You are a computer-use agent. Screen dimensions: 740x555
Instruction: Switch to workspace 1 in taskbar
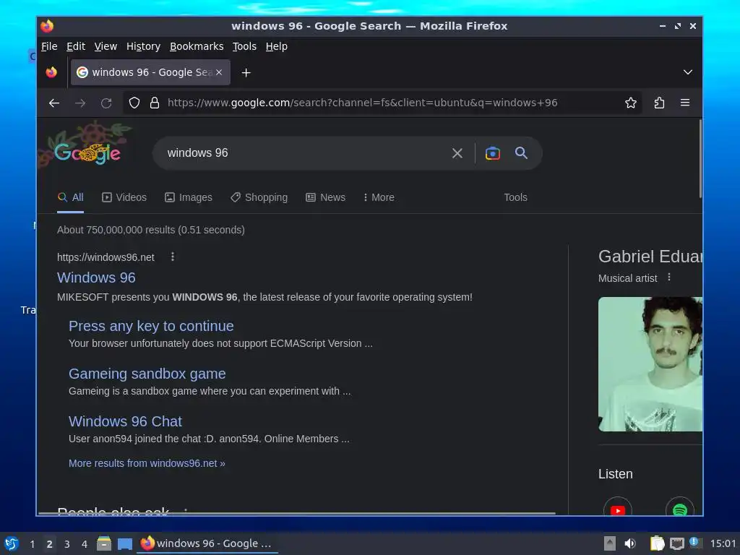tap(32, 544)
